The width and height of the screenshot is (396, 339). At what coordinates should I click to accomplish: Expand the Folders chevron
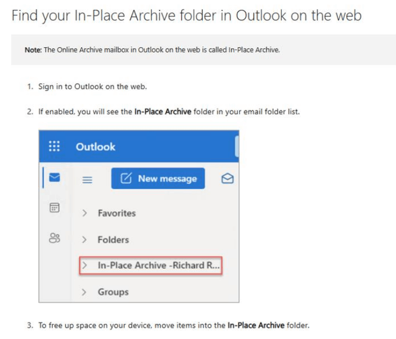tap(84, 239)
